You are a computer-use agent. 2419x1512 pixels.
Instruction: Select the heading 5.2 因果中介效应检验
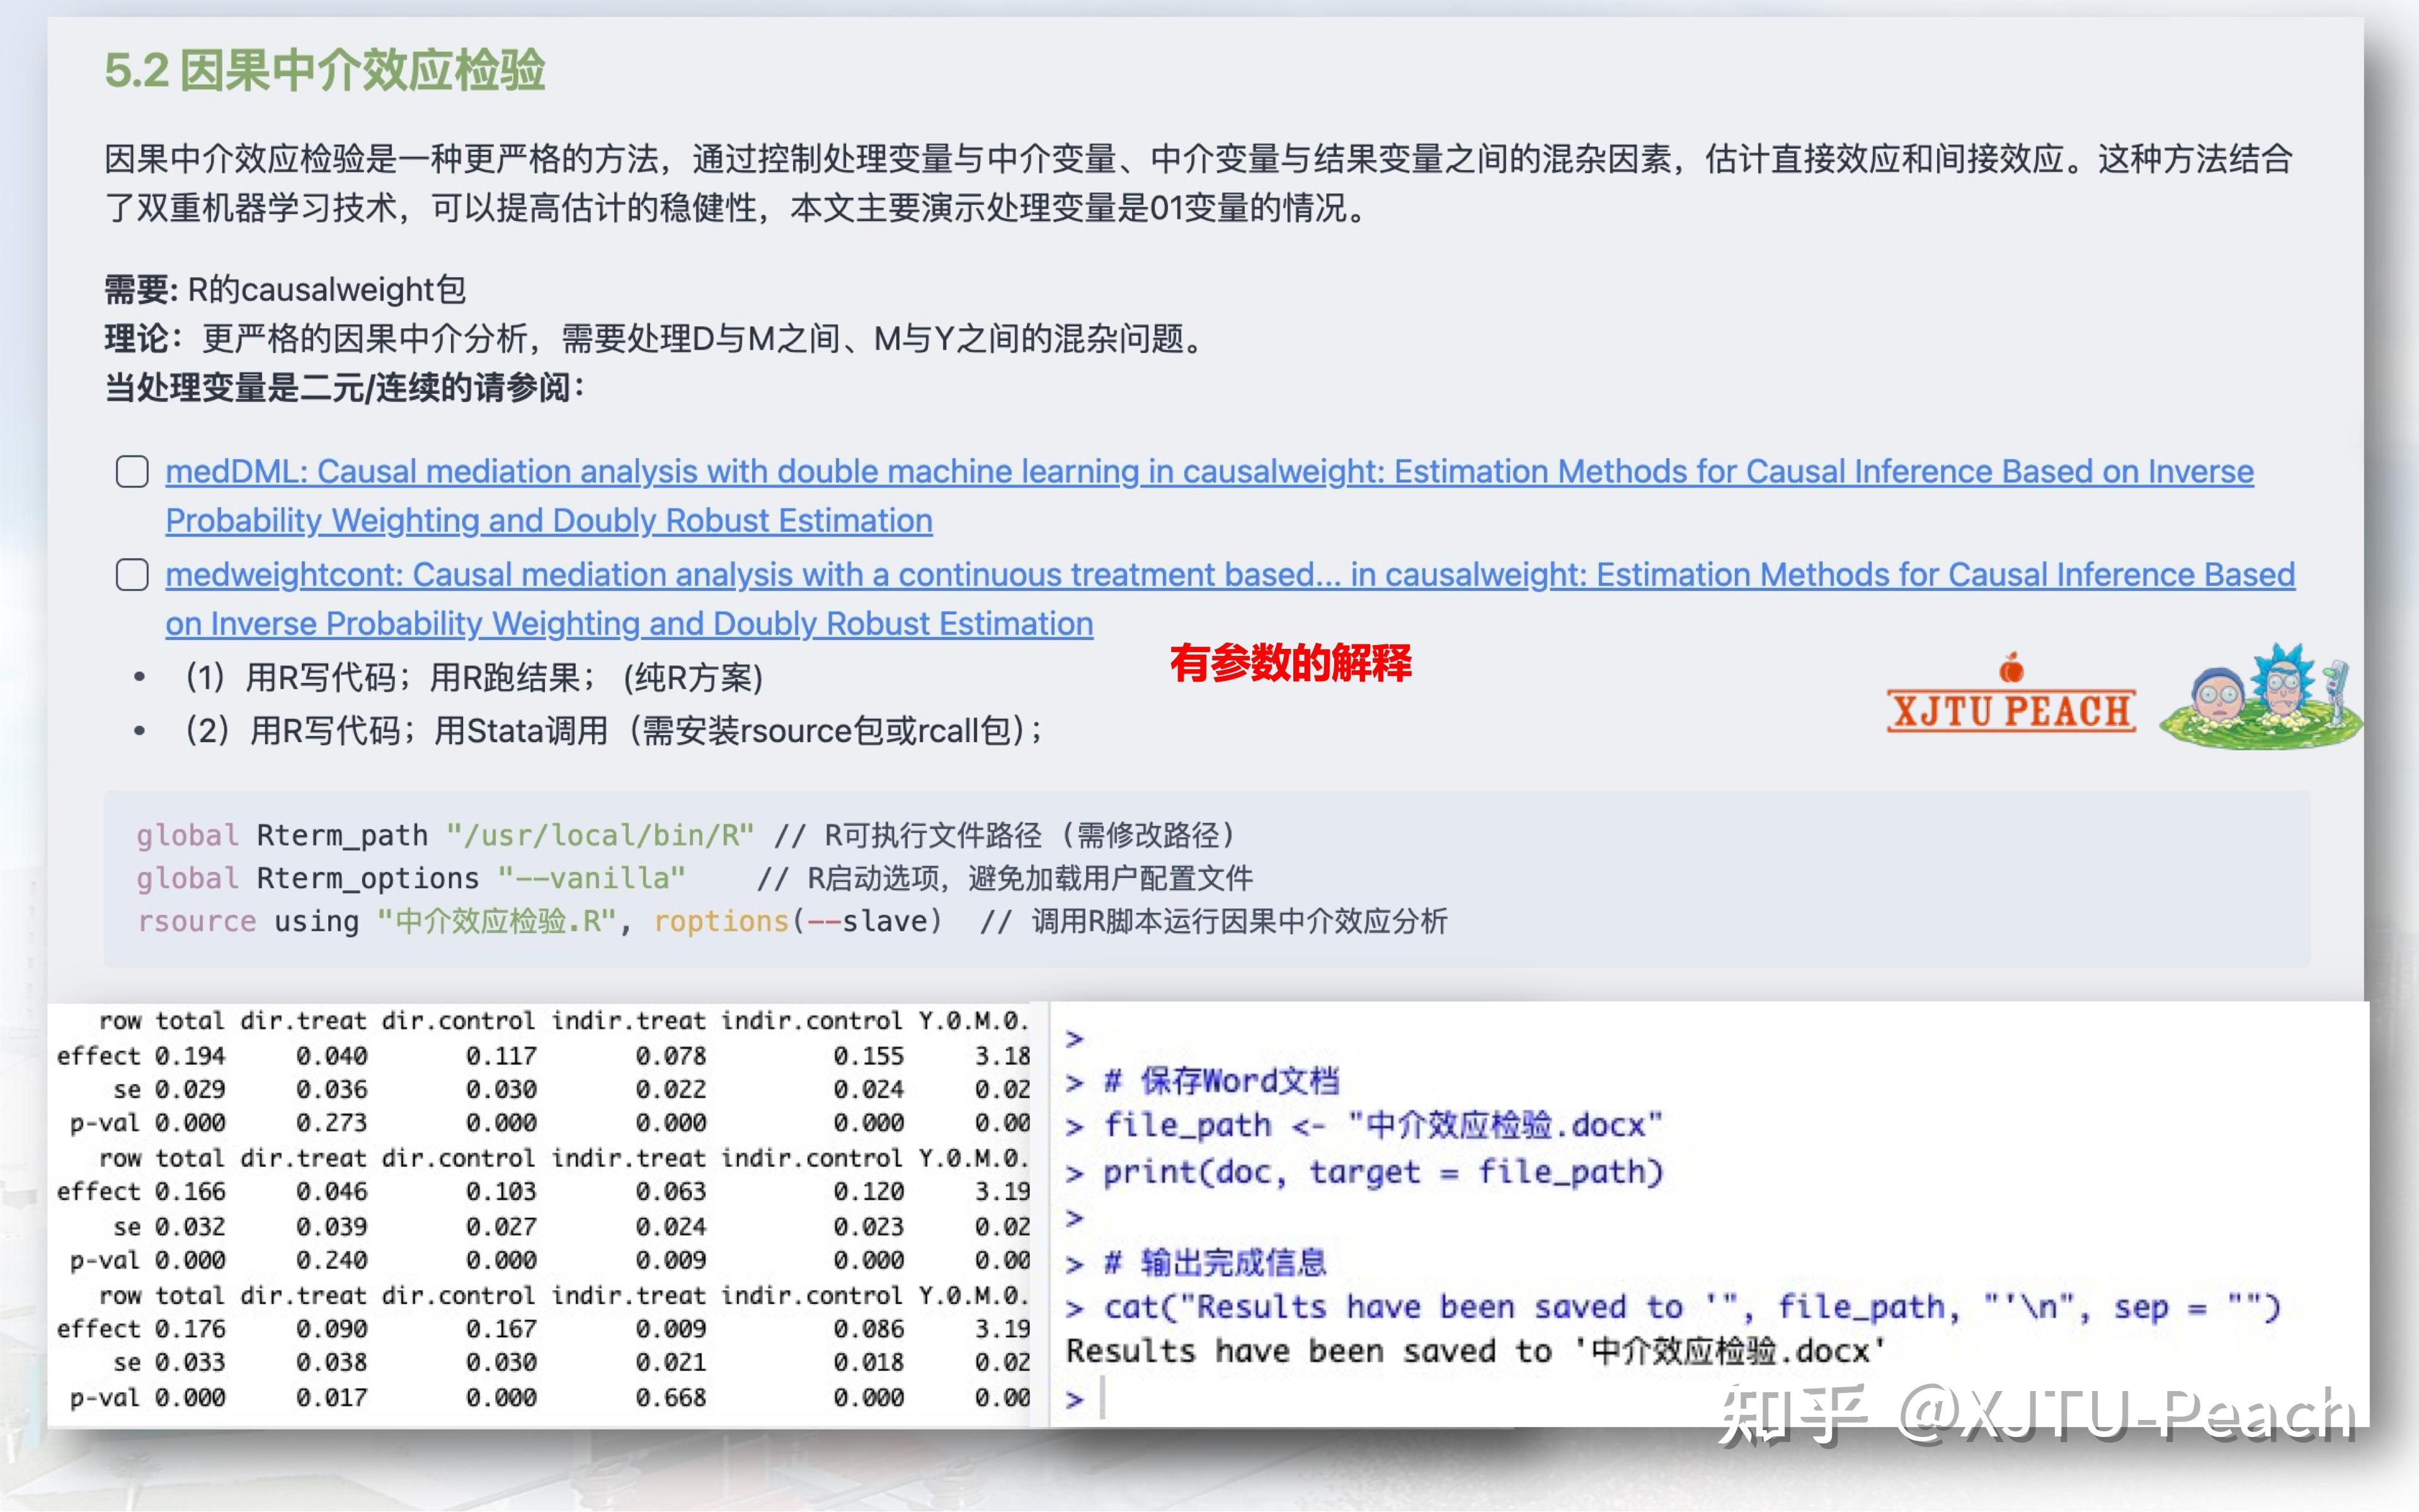(326, 70)
